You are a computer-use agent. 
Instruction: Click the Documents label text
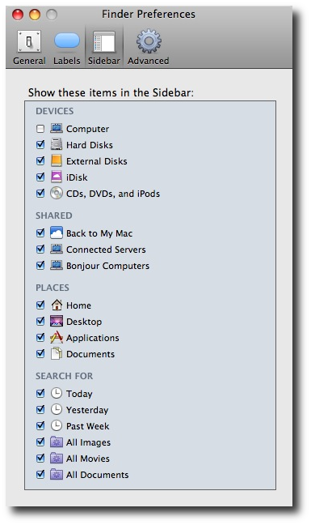click(x=90, y=354)
